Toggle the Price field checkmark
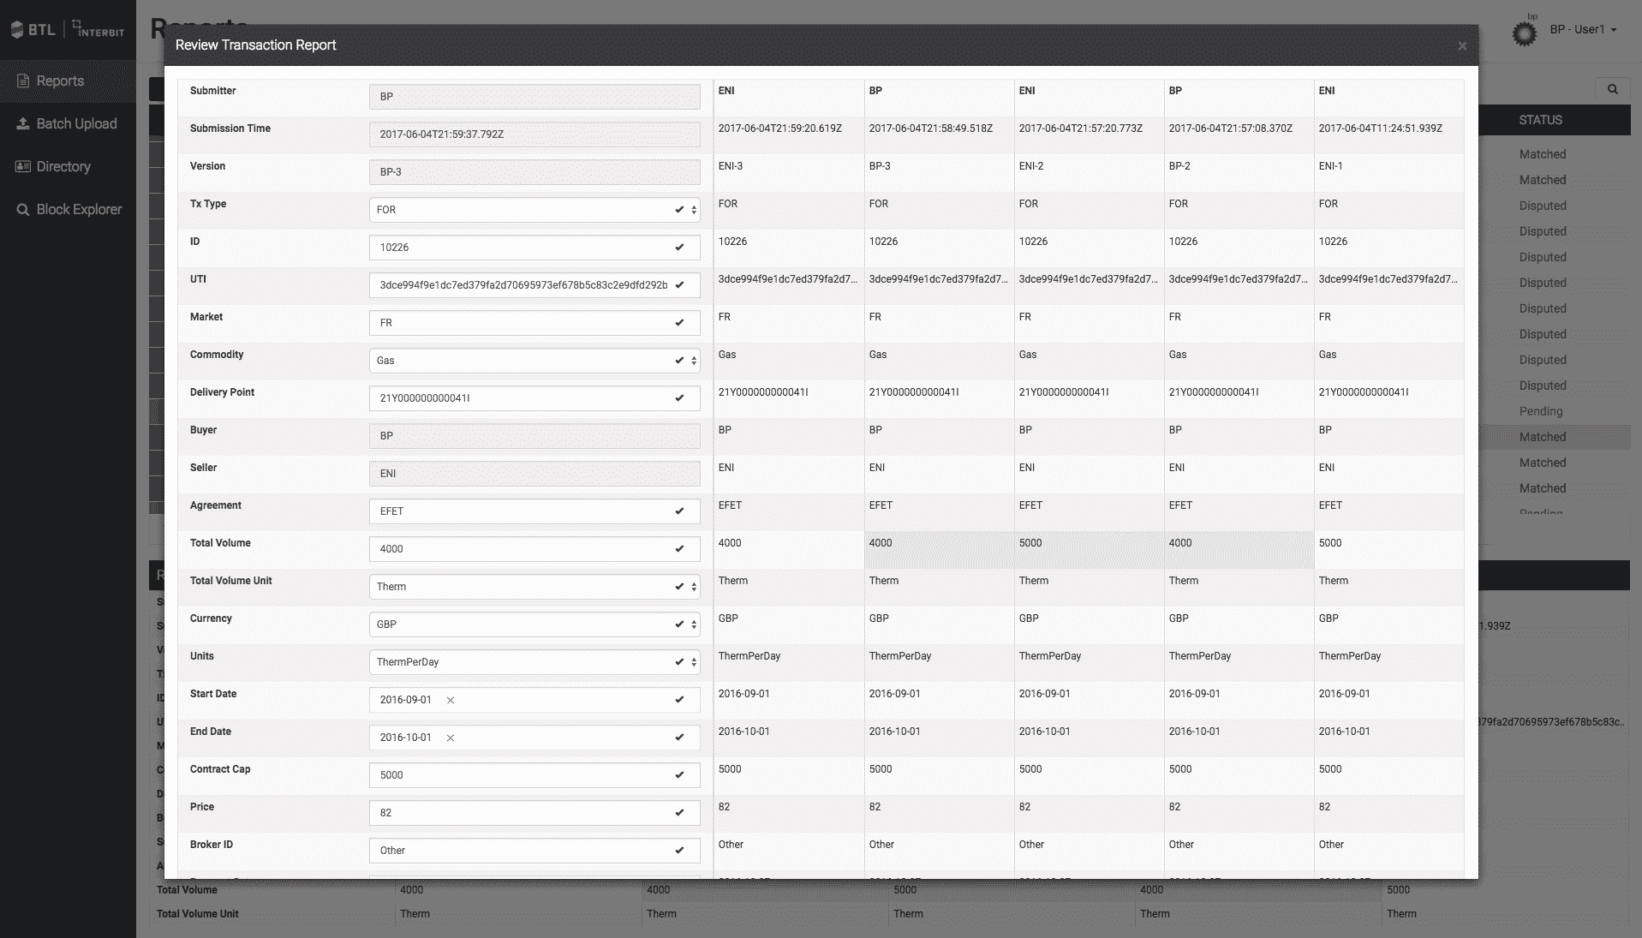The width and height of the screenshot is (1642, 938). pos(679,813)
